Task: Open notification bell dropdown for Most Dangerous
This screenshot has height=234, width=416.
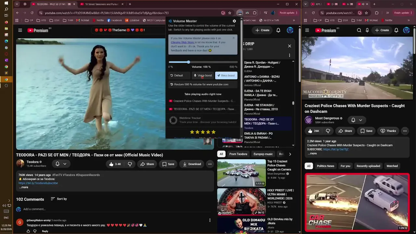Action: [357, 120]
